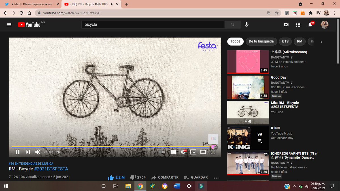Select the De tu búsqueda chip
Screen dimensions: 340x191
point(261,41)
